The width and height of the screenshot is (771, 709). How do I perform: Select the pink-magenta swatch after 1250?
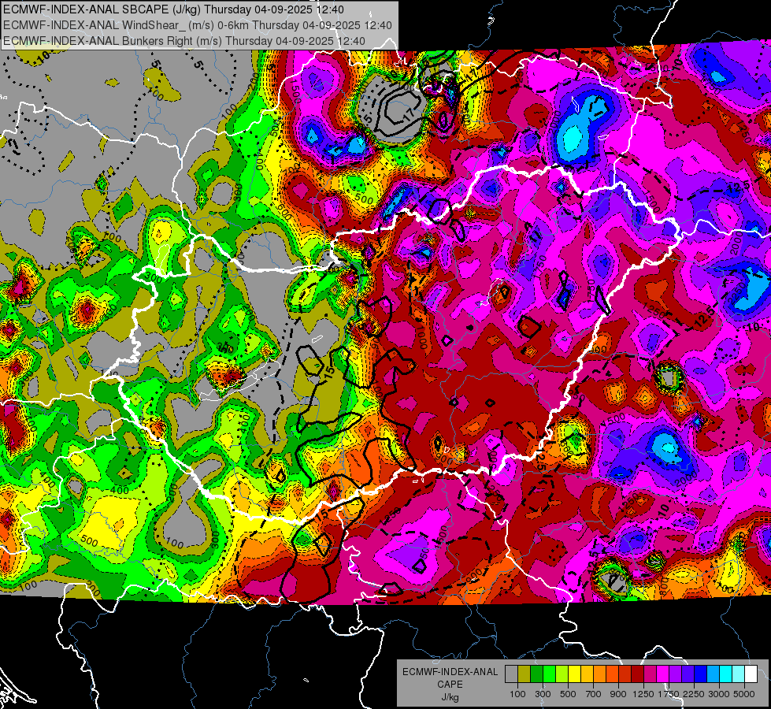[650, 674]
